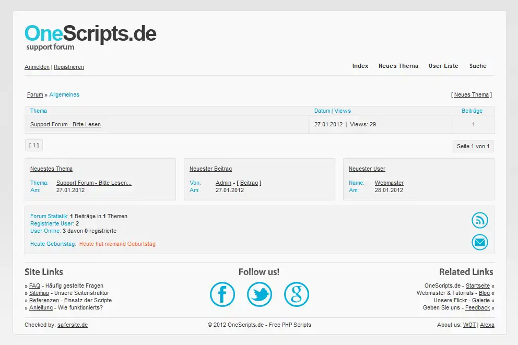Open the Alexa link

pos(487,325)
